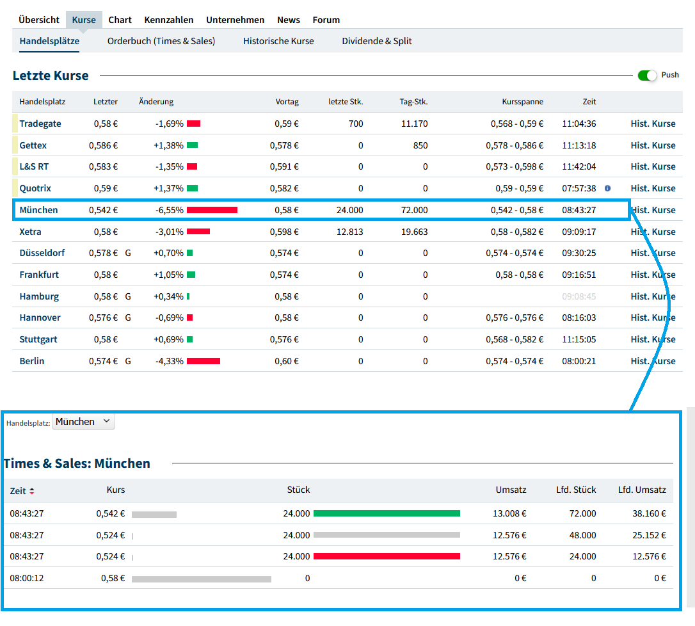Go to the Übersicht tab
Viewport: 695px width, 626px height.
39,20
